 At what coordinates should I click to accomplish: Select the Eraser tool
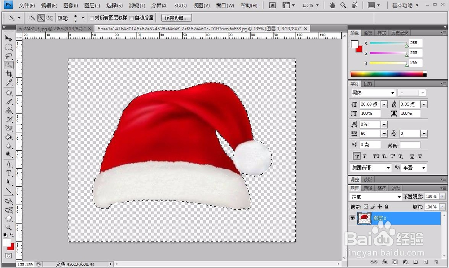pyautogui.click(x=9, y=128)
